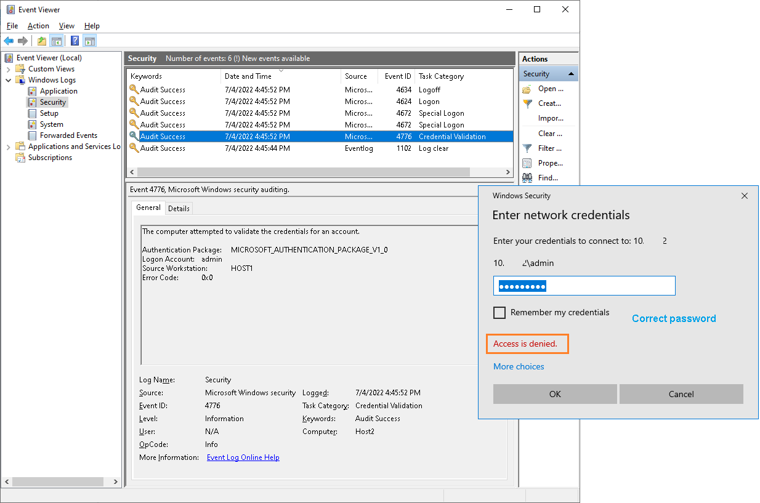Click the Open Saved Log icon in Actions
This screenshot has width=760, height=503.
528,89
